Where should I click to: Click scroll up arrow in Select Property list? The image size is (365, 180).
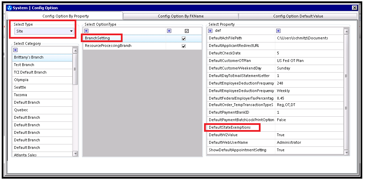pyautogui.click(x=347, y=31)
